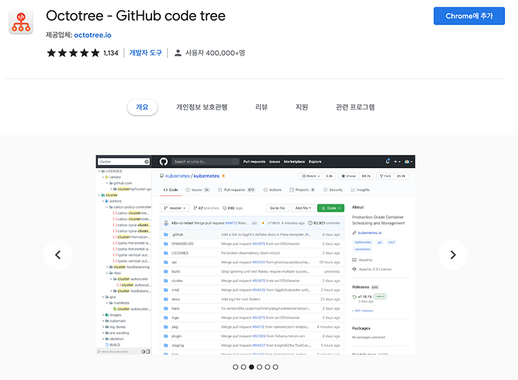518x380 pixels.
Task: Jump to the fourth carousel slide dot
Action: pos(260,367)
